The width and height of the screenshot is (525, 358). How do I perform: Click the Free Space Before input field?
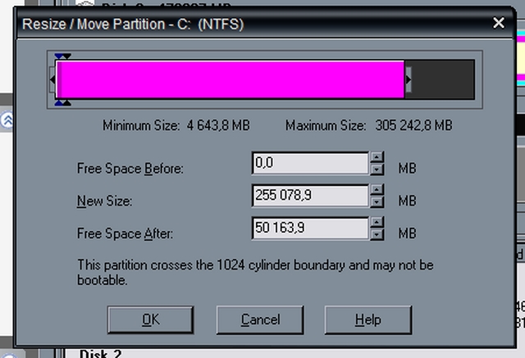pyautogui.click(x=310, y=163)
